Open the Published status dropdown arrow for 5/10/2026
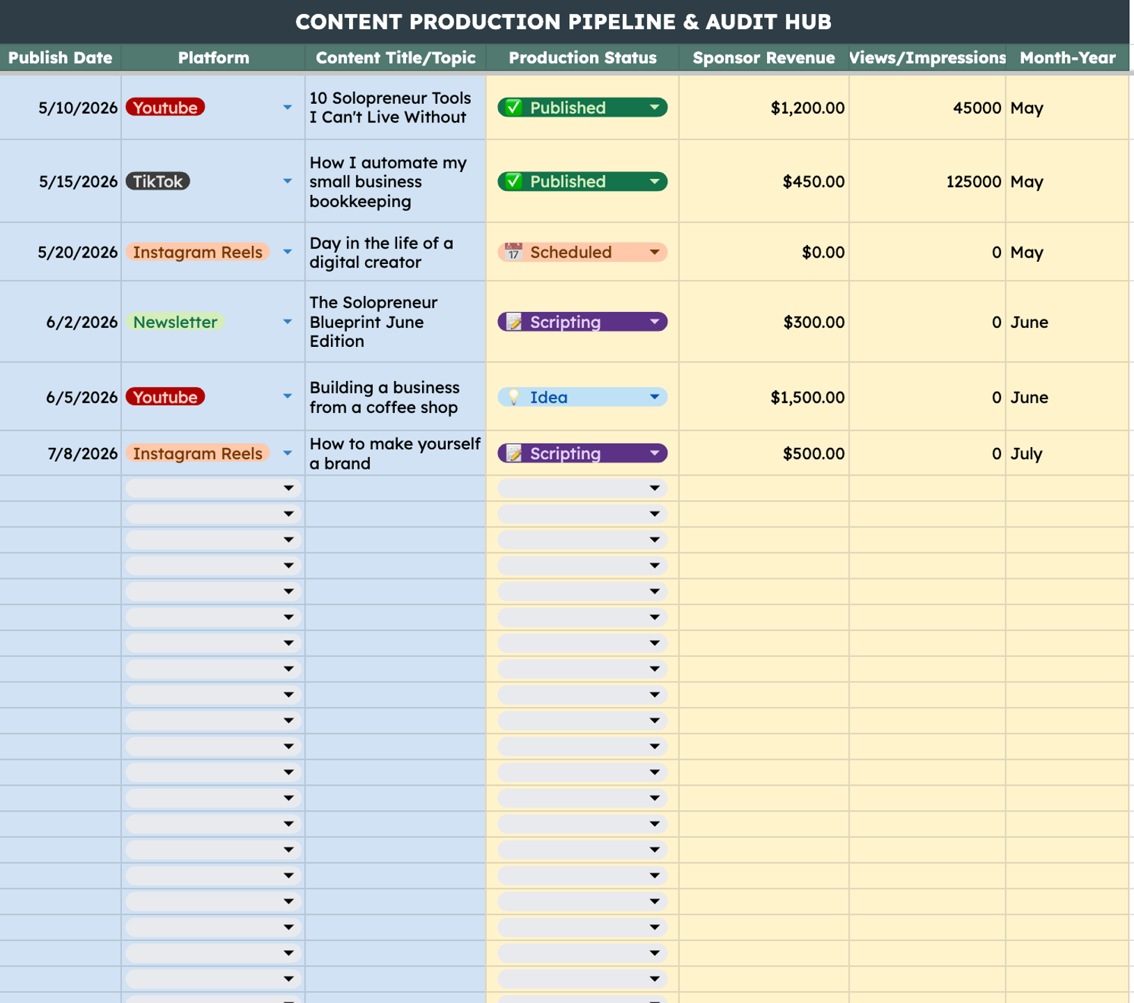Screen dimensions: 1134x1003 (654, 107)
